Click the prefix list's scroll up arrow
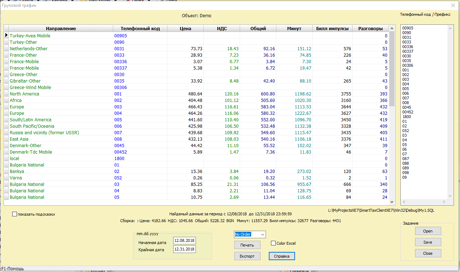This screenshot has height=272, width=460. [x=450, y=28]
